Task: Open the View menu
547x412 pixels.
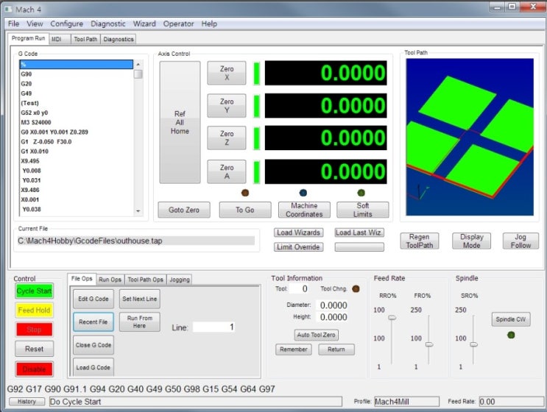Action: click(x=35, y=24)
